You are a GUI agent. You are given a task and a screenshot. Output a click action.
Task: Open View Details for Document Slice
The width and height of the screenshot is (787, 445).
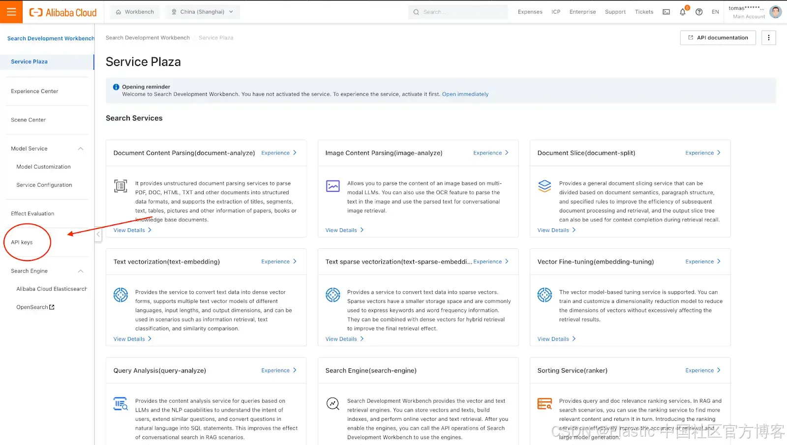point(556,230)
